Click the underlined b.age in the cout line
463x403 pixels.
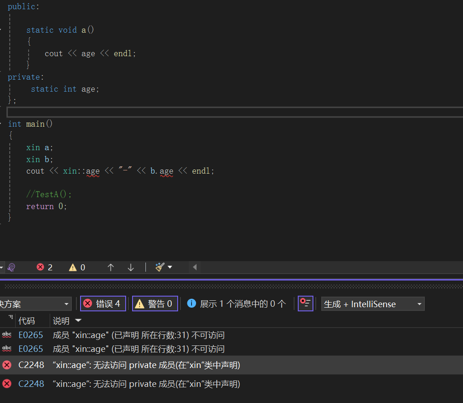(x=162, y=171)
